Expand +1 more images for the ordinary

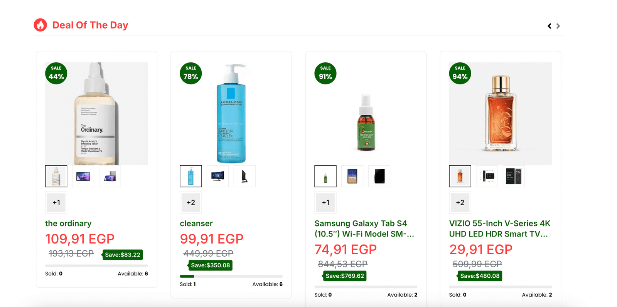[56, 203]
